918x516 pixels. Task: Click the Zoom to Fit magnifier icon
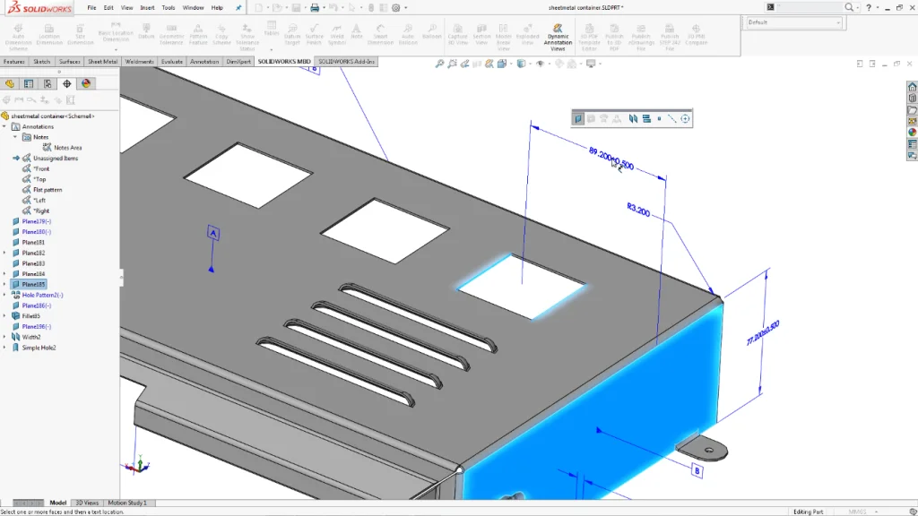[439, 64]
